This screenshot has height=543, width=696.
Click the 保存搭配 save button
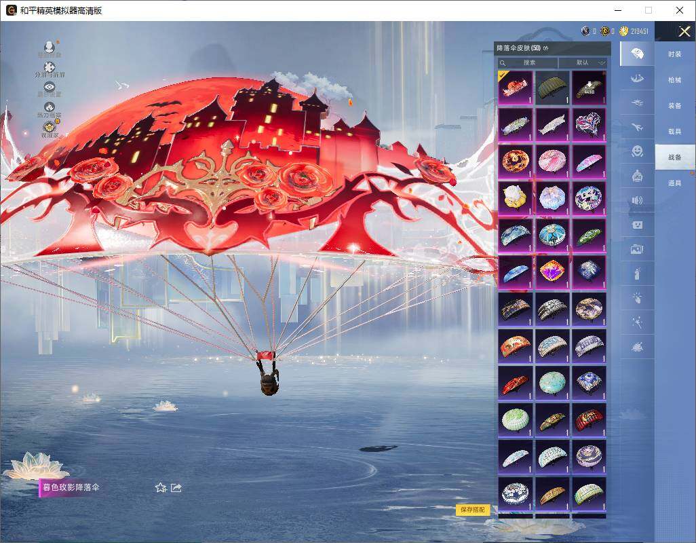tap(472, 510)
